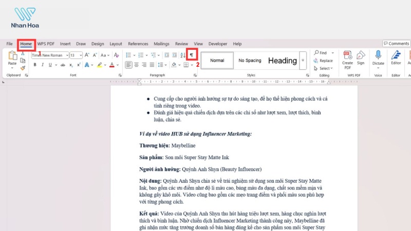Switch to the WPS PDF tab

click(x=46, y=44)
